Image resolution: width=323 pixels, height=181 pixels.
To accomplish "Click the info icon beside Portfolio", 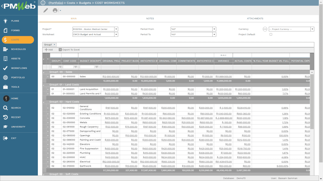I will 43,3.
